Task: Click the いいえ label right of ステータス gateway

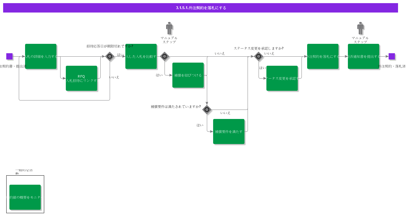Action: tap(269, 53)
